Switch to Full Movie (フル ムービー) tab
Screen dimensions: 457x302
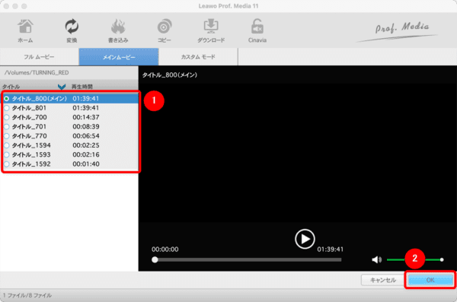(39, 57)
